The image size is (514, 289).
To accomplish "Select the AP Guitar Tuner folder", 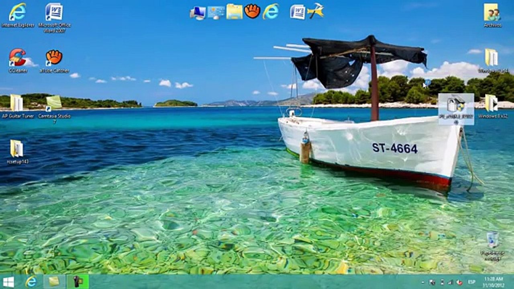I will pos(18,106).
